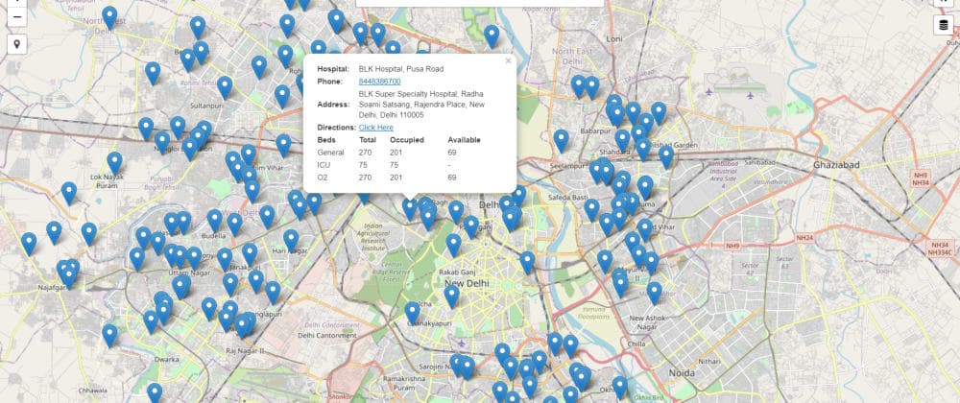Close the BLK Hospital popup
The image size is (960, 403).
coord(509,61)
